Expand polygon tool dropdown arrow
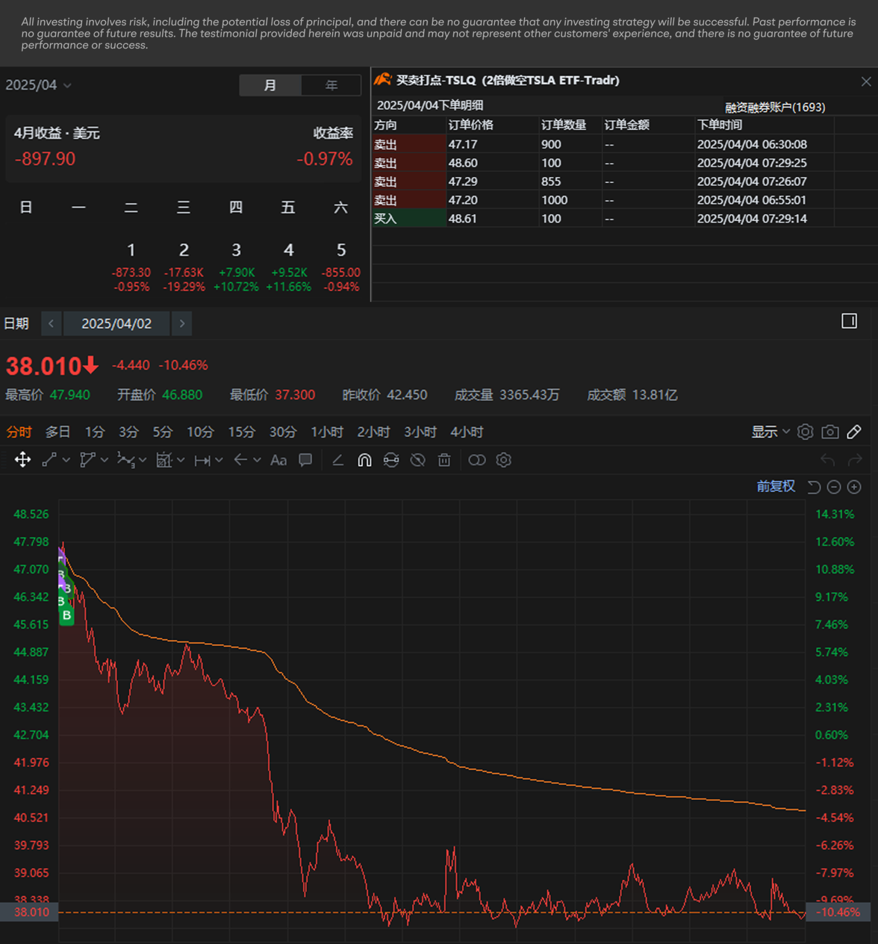This screenshot has width=878, height=944. click(x=104, y=460)
